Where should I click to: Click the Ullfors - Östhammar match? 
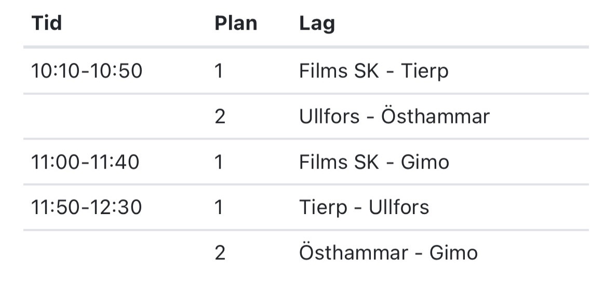click(395, 117)
